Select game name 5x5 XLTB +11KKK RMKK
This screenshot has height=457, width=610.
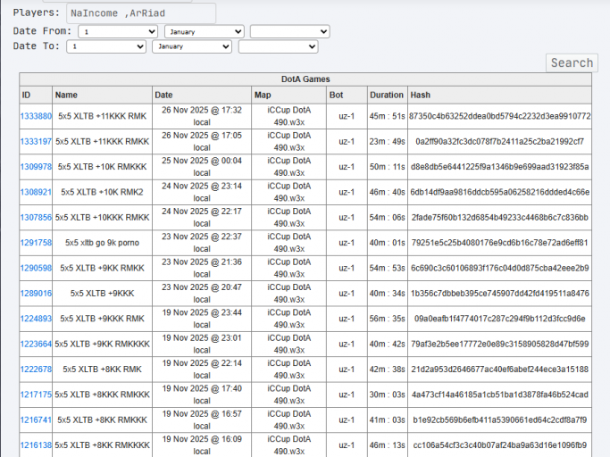pos(103,141)
